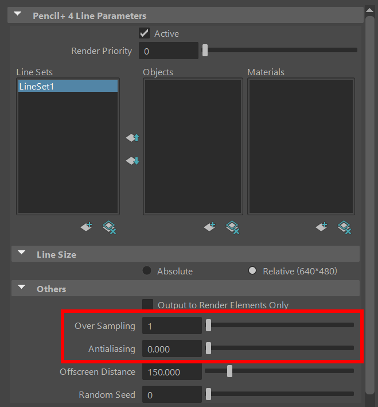Image resolution: width=378 pixels, height=407 pixels.
Task: Collapse the Line Size section
Action: tap(22, 254)
